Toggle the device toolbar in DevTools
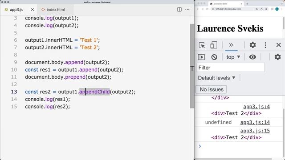Screen dimensions: 285x160 coord(214,45)
